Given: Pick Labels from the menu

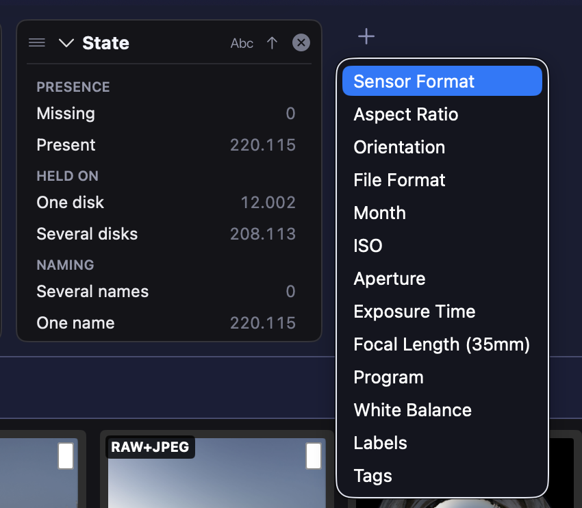Looking at the screenshot, I should tap(442, 443).
